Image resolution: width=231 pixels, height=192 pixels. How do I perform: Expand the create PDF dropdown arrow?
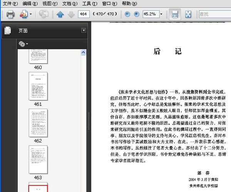[31, 14]
